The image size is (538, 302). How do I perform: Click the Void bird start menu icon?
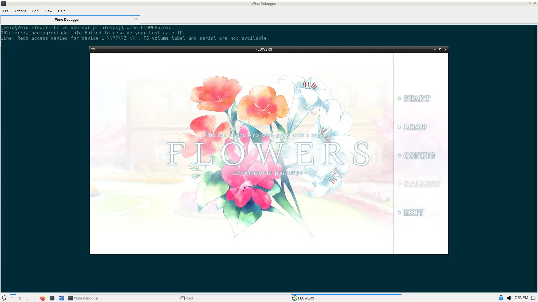4,298
